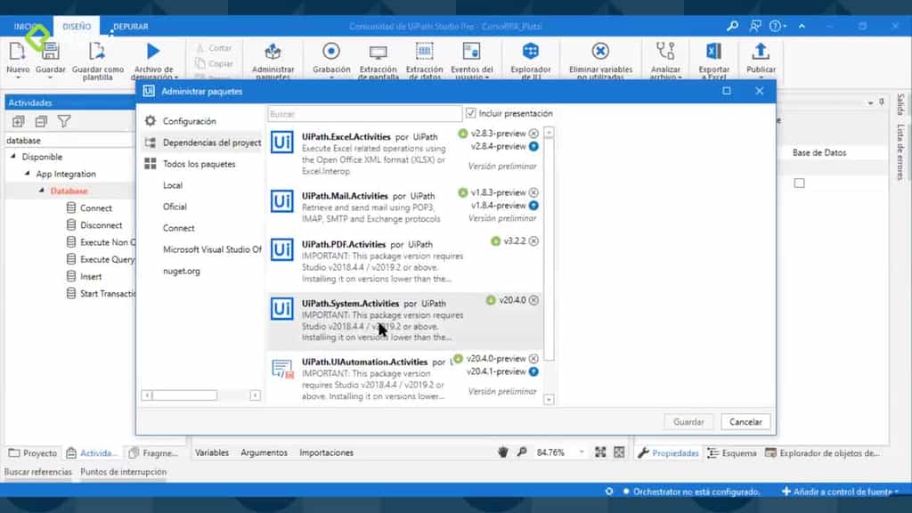Switch to the DEPURAR ribbon tab
The width and height of the screenshot is (912, 513).
(x=131, y=26)
